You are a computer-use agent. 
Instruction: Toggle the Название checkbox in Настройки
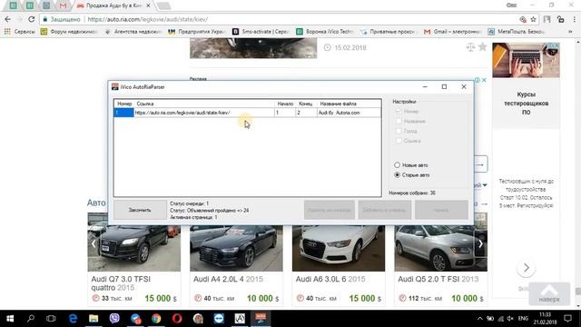click(399, 121)
